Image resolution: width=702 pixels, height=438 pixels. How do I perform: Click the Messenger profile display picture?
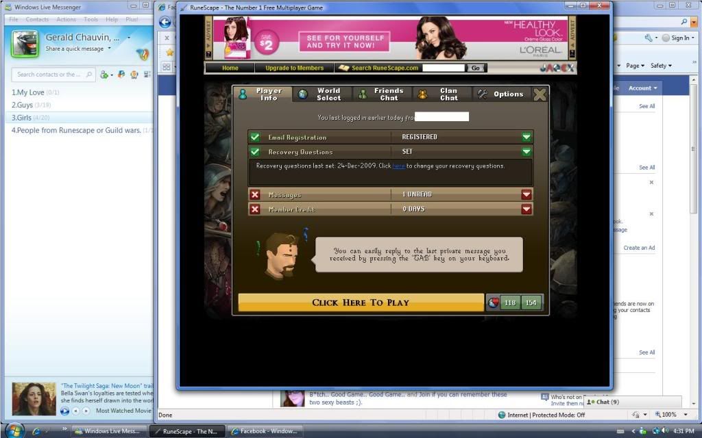[x=25, y=44]
